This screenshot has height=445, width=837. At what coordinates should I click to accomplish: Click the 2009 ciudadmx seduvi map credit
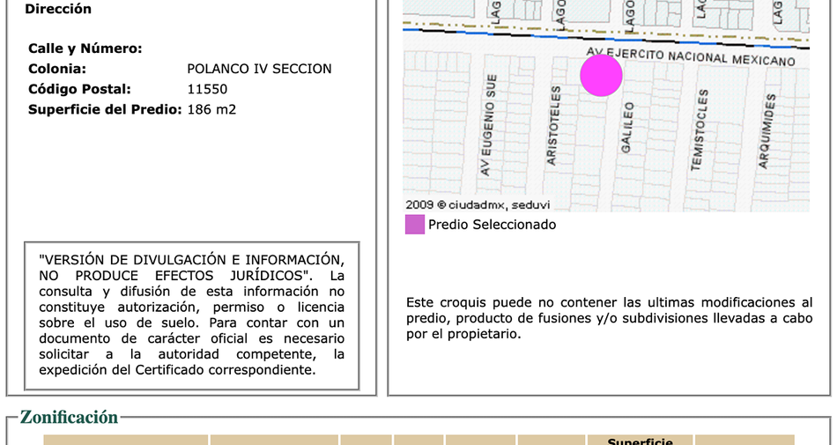[478, 205]
